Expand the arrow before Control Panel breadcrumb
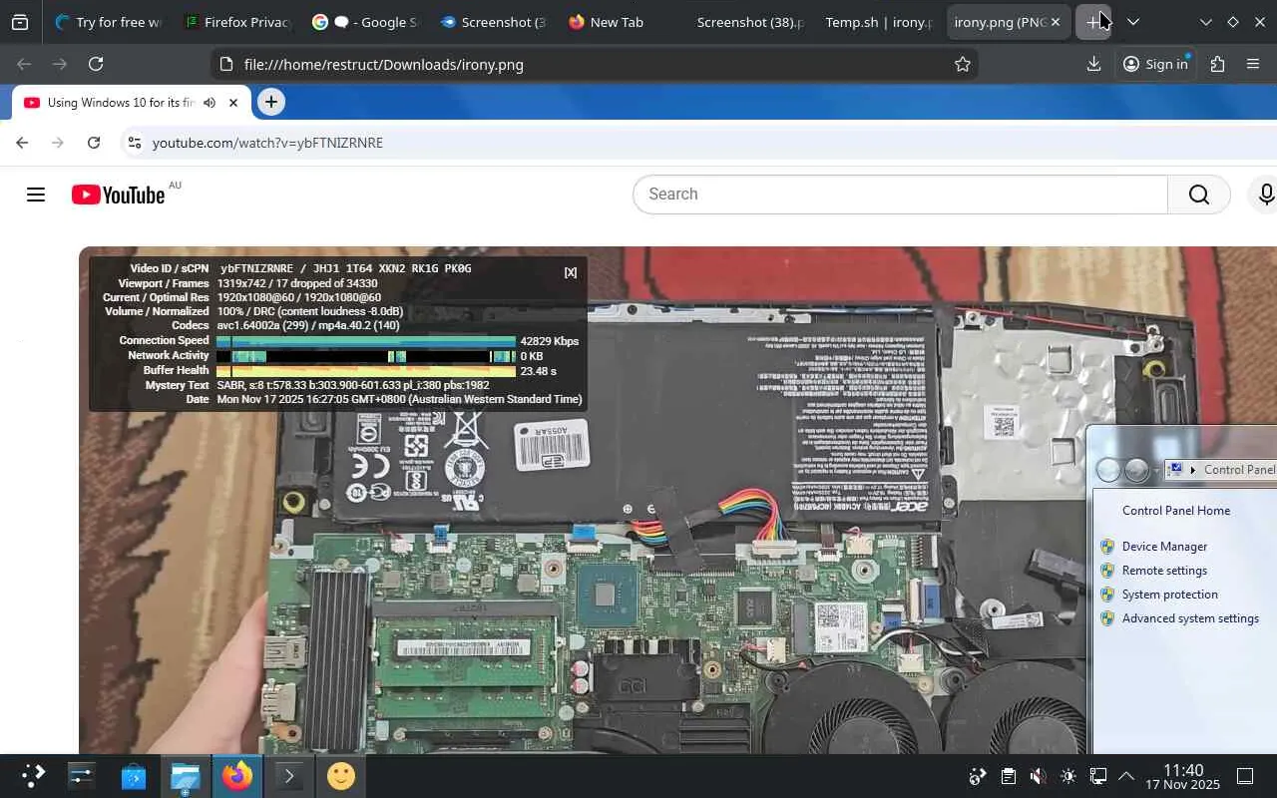Screen dimensions: 1277x798 coord(1193,470)
